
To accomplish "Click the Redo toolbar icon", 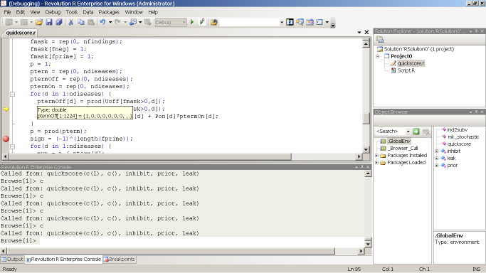I will (x=117, y=22).
